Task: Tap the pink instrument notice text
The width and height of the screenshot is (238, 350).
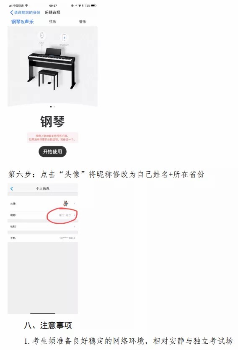Action: point(53,138)
